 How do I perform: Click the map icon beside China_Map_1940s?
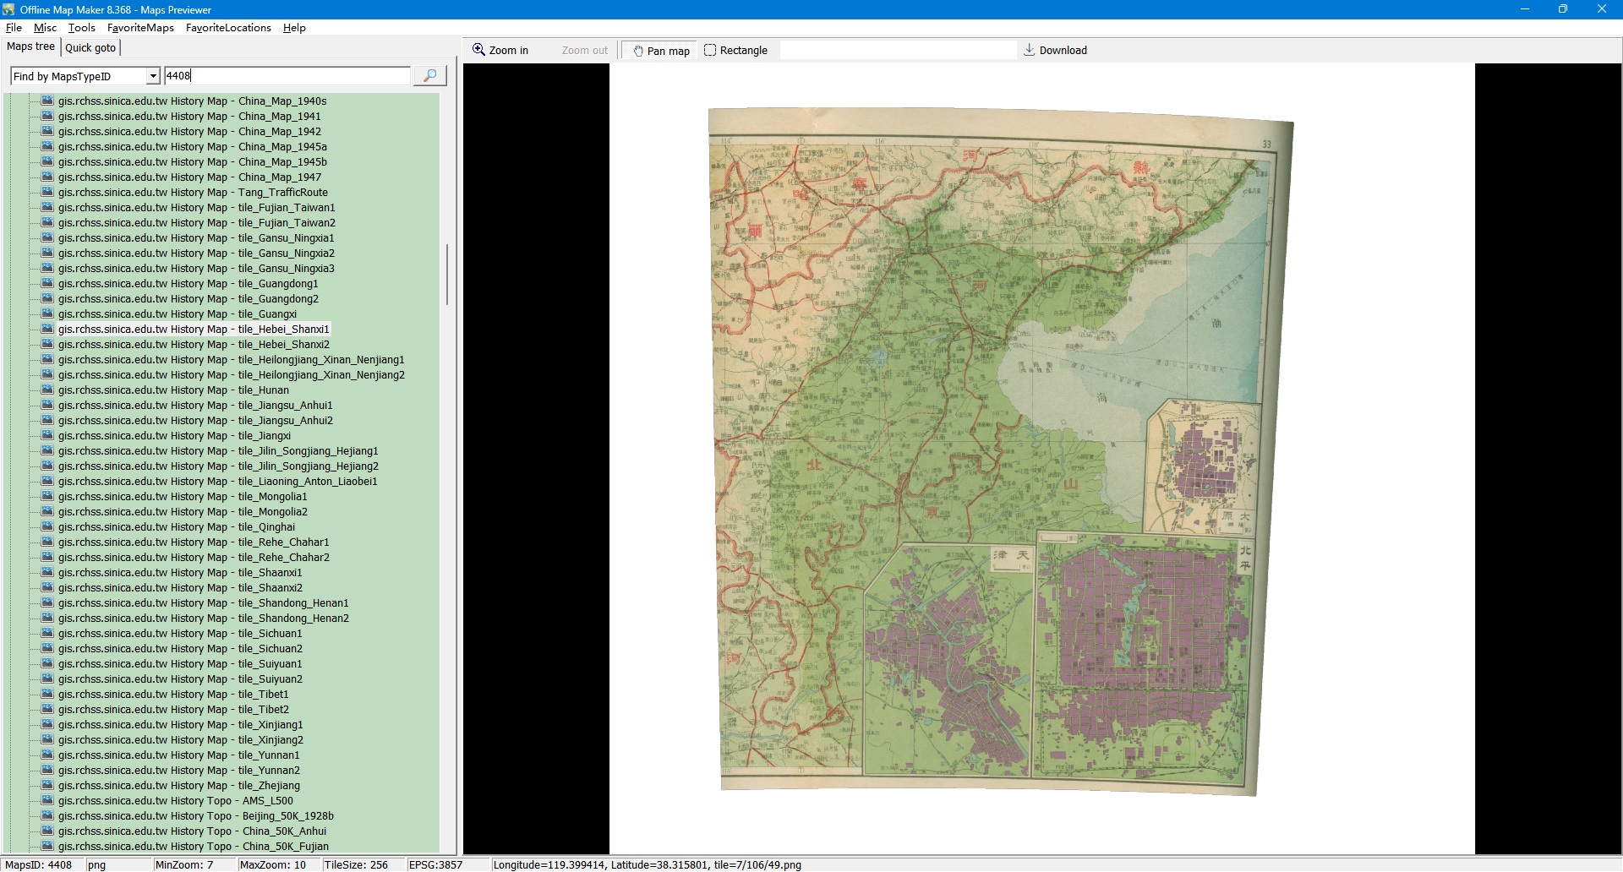click(47, 101)
